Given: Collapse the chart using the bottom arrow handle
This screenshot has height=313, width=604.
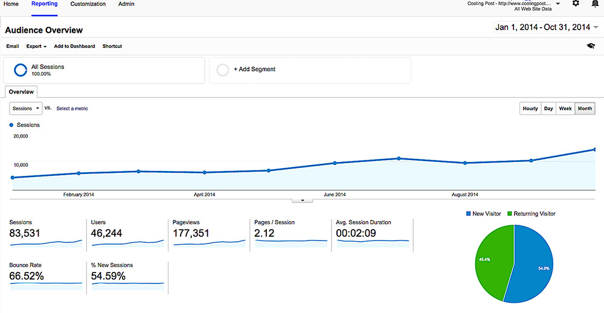Looking at the screenshot, I should pos(301,200).
